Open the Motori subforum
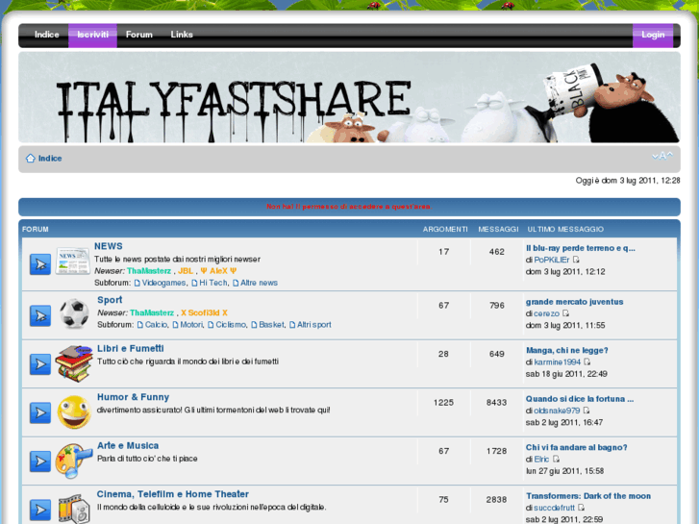Image resolution: width=699 pixels, height=524 pixels. 191,325
